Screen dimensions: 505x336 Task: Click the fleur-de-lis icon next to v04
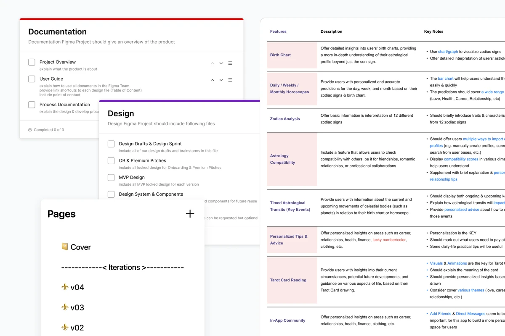(64, 287)
